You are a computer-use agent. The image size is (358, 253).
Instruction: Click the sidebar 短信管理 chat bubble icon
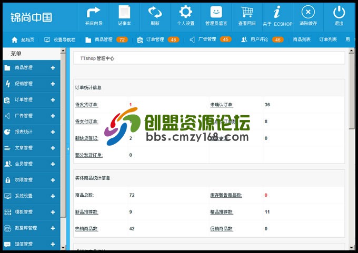(x=7, y=245)
